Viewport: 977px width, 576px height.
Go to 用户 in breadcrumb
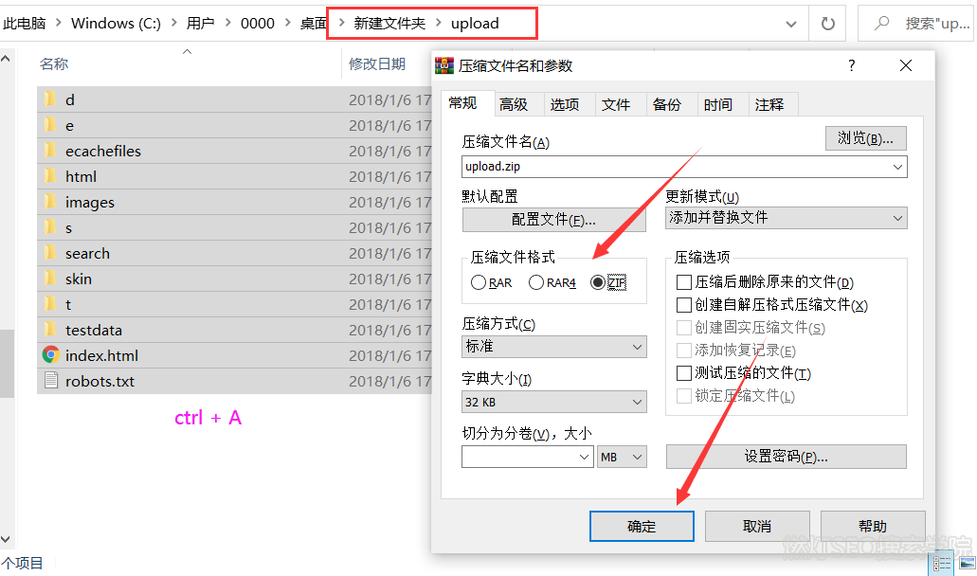coord(200,23)
